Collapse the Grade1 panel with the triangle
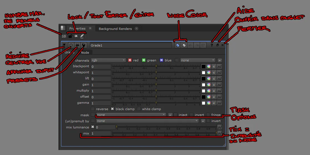The height and width of the screenshot is (155, 310). 64,45
